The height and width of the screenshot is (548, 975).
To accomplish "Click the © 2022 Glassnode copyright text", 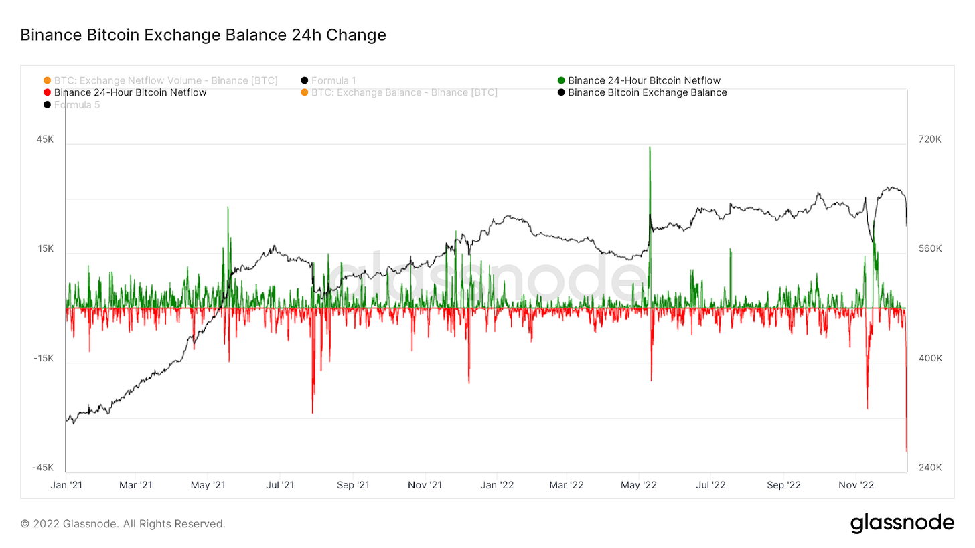I will pos(123,524).
